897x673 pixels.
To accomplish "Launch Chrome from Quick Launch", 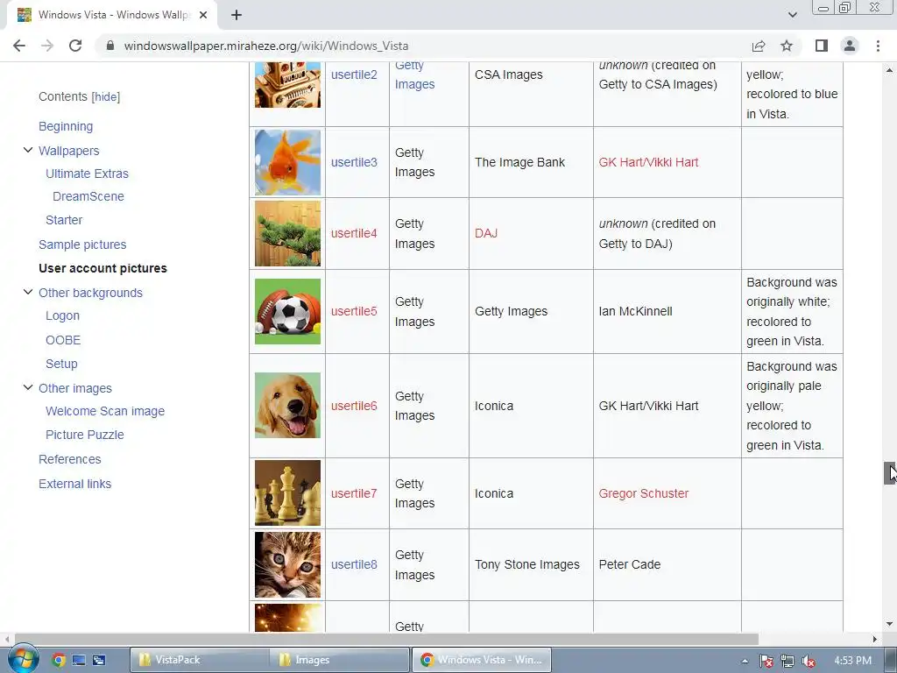I will click(x=59, y=661).
